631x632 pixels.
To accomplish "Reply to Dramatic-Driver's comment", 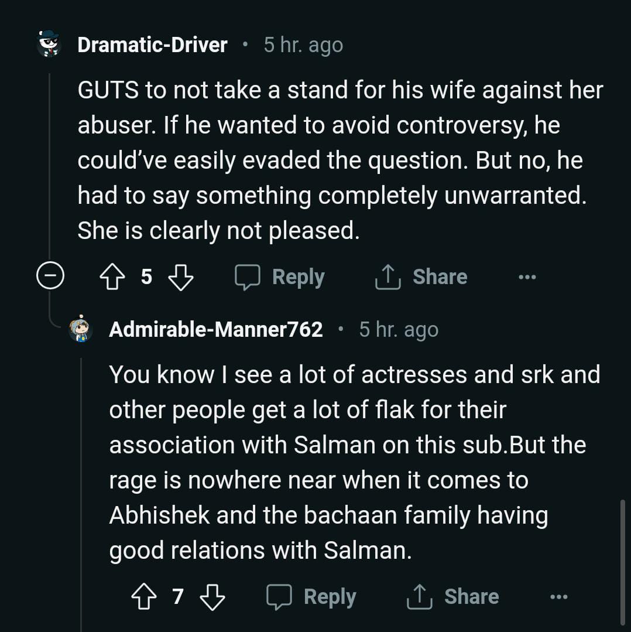I will pyautogui.click(x=280, y=277).
